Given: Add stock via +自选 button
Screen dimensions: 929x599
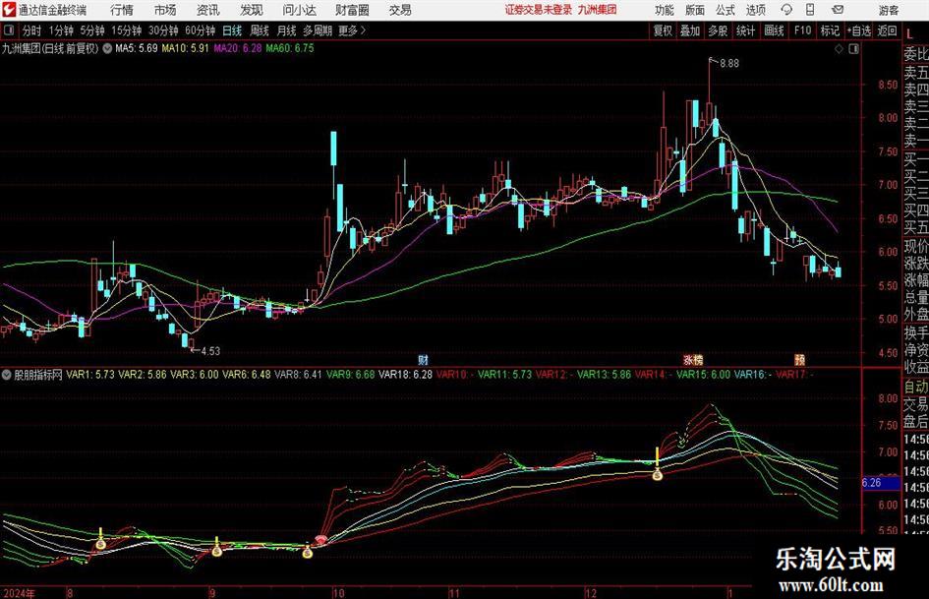Looking at the screenshot, I should pyautogui.click(x=859, y=30).
